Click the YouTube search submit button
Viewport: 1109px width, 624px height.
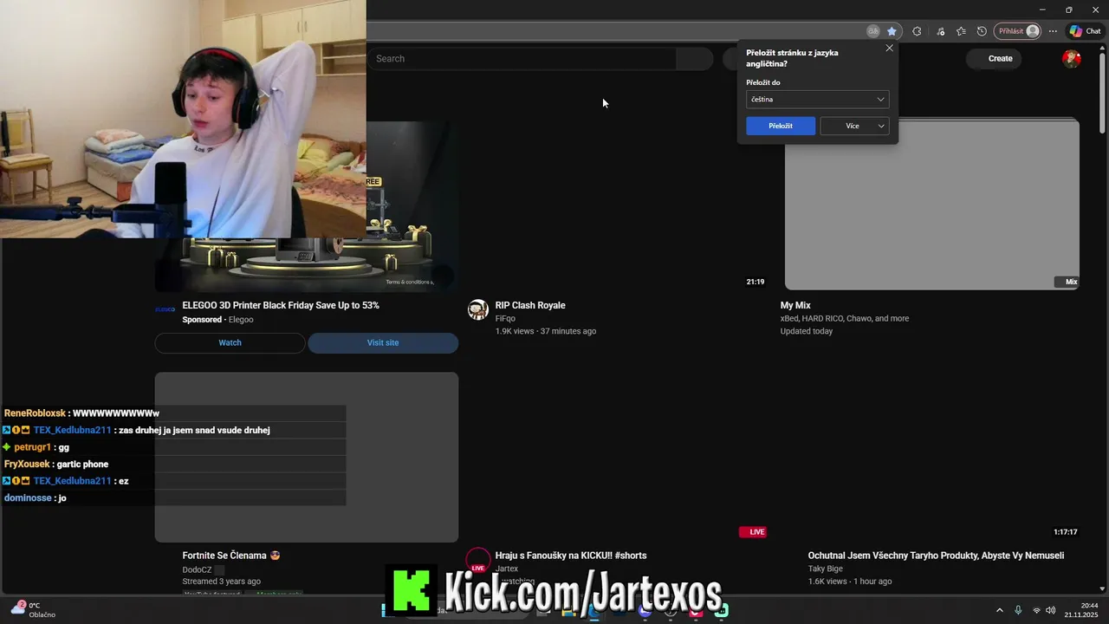coord(695,59)
